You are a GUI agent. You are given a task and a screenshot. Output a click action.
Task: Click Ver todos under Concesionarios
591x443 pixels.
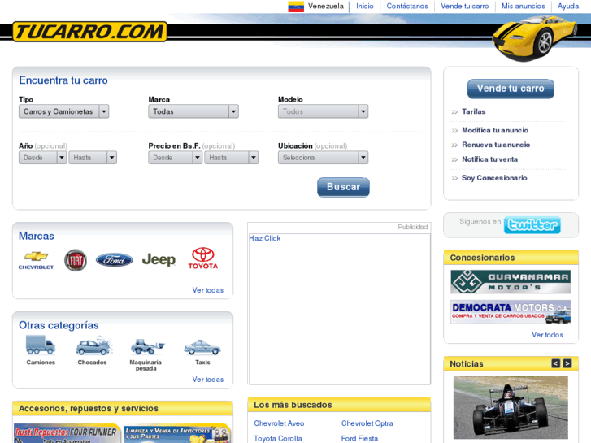547,335
